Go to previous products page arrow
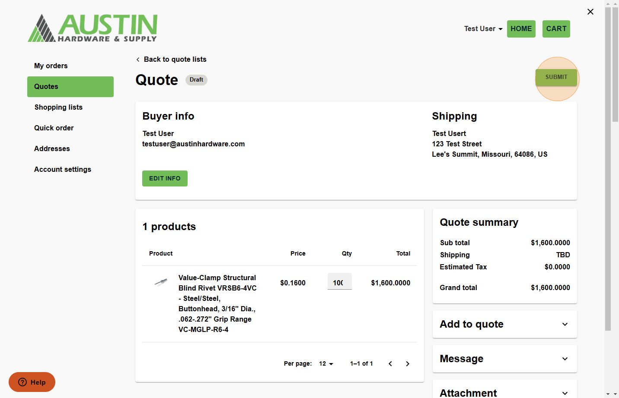Screen dimensions: 619x398 tap(390, 363)
